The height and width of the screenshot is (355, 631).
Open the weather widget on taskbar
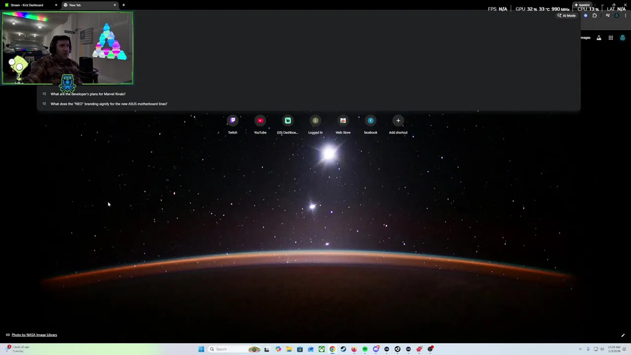pyautogui.click(x=18, y=349)
